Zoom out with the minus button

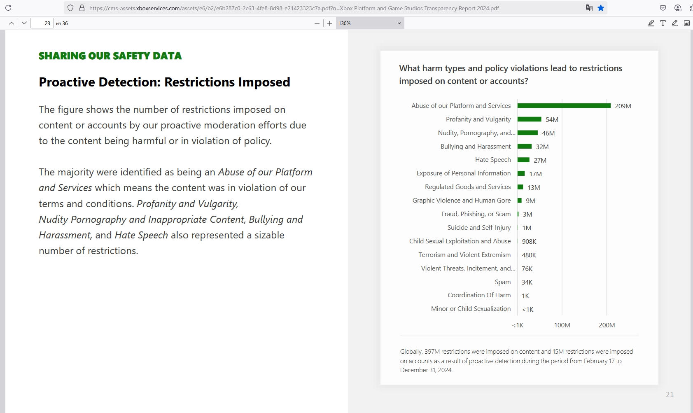[x=317, y=23]
